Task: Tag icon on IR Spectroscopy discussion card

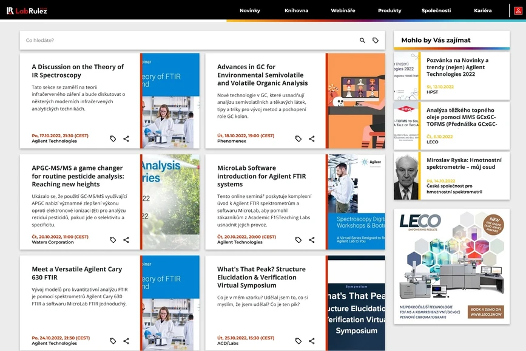Action: click(113, 138)
